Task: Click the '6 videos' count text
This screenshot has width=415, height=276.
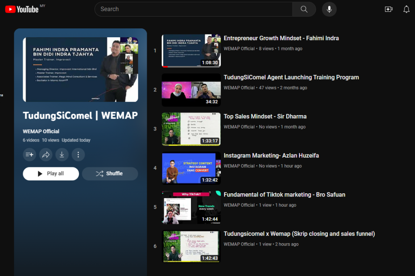Action: click(31, 140)
